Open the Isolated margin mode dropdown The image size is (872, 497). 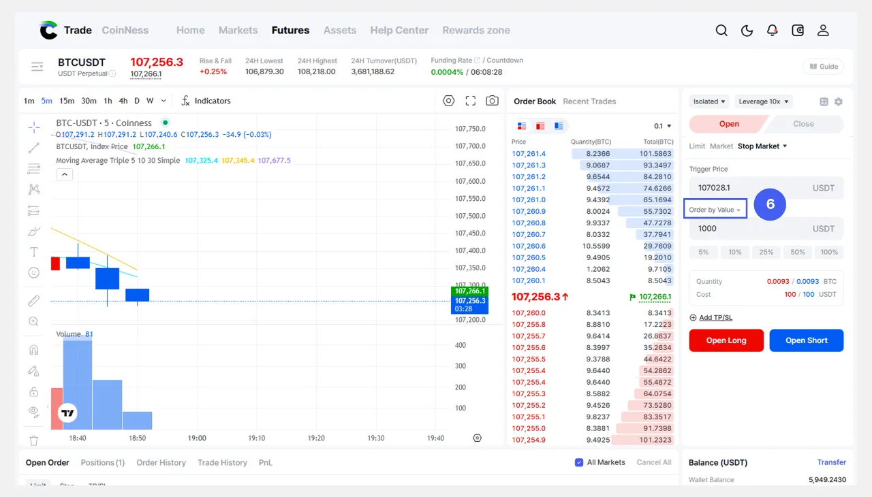[709, 101]
